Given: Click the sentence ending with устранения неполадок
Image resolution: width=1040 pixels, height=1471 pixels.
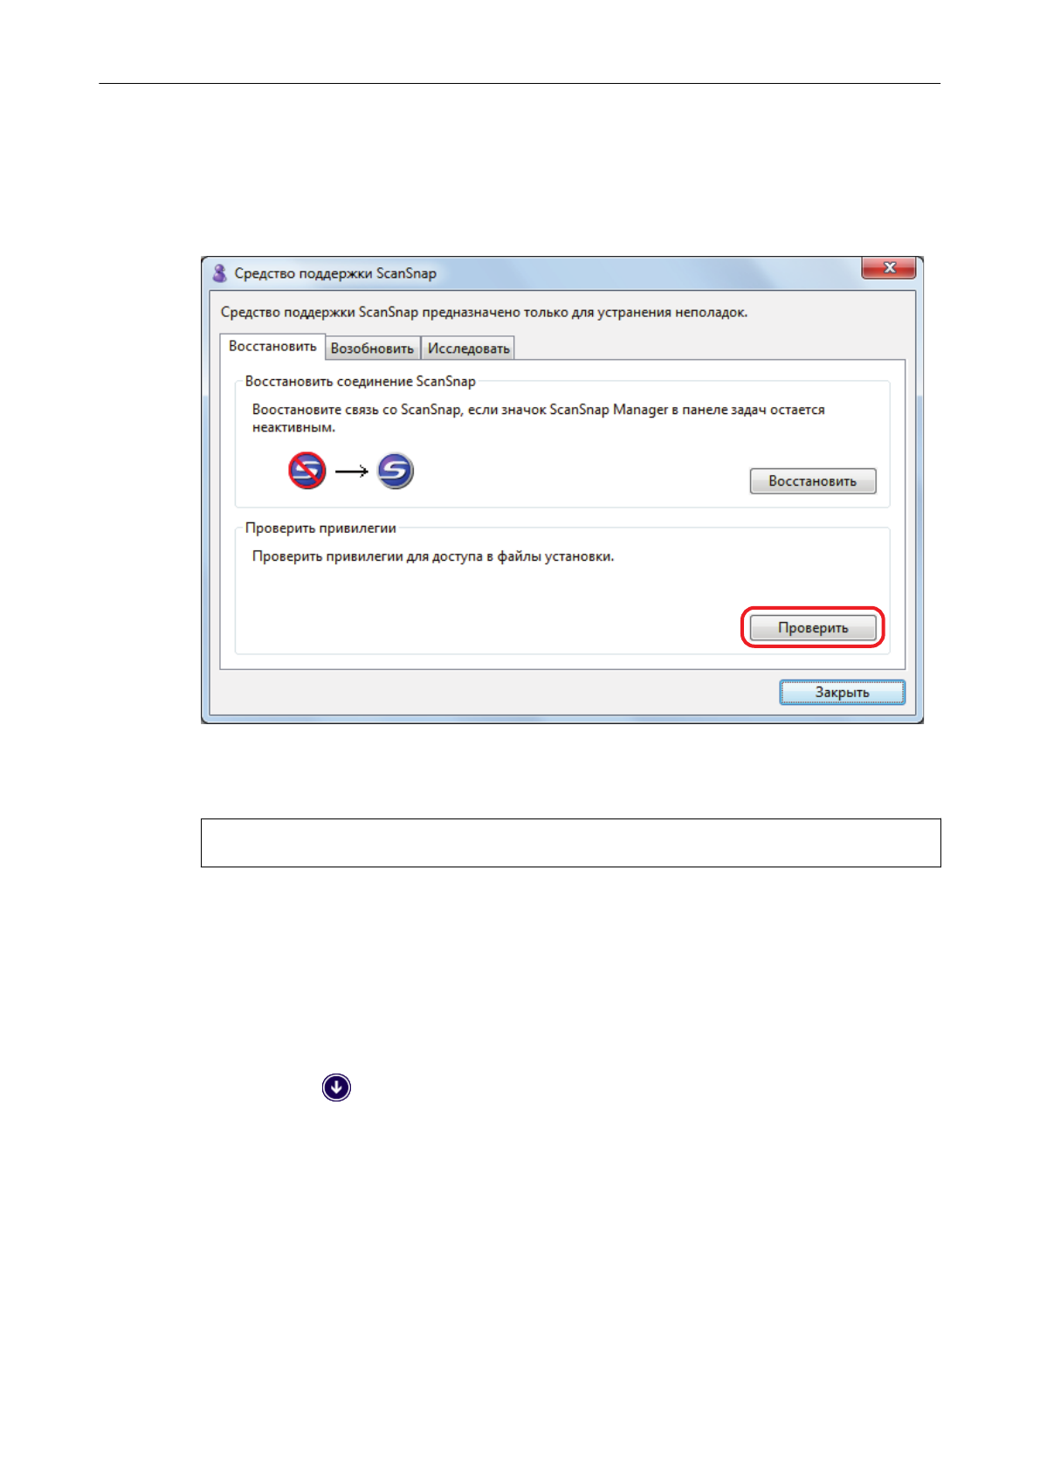Looking at the screenshot, I should pyautogui.click(x=484, y=313).
